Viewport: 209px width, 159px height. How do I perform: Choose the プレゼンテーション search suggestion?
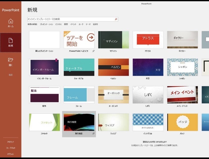47,24
